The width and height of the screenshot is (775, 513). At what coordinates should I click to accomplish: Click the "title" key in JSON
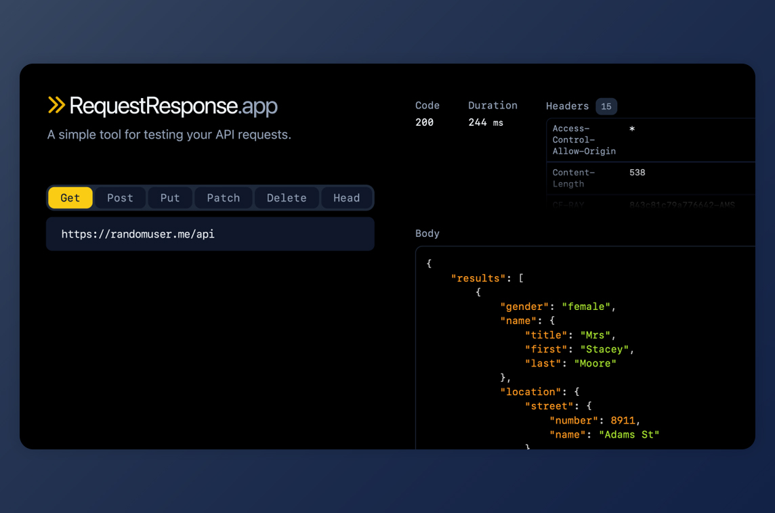[x=545, y=335]
